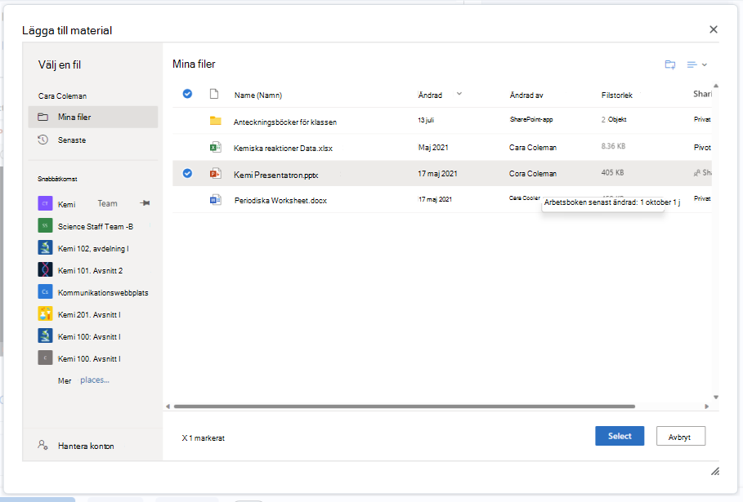Click the green Science Staff Team icon
Viewport: 743px width, 502px height.
click(x=45, y=225)
